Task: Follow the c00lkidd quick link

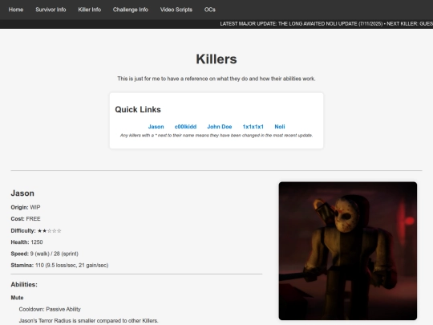Action: click(x=185, y=127)
